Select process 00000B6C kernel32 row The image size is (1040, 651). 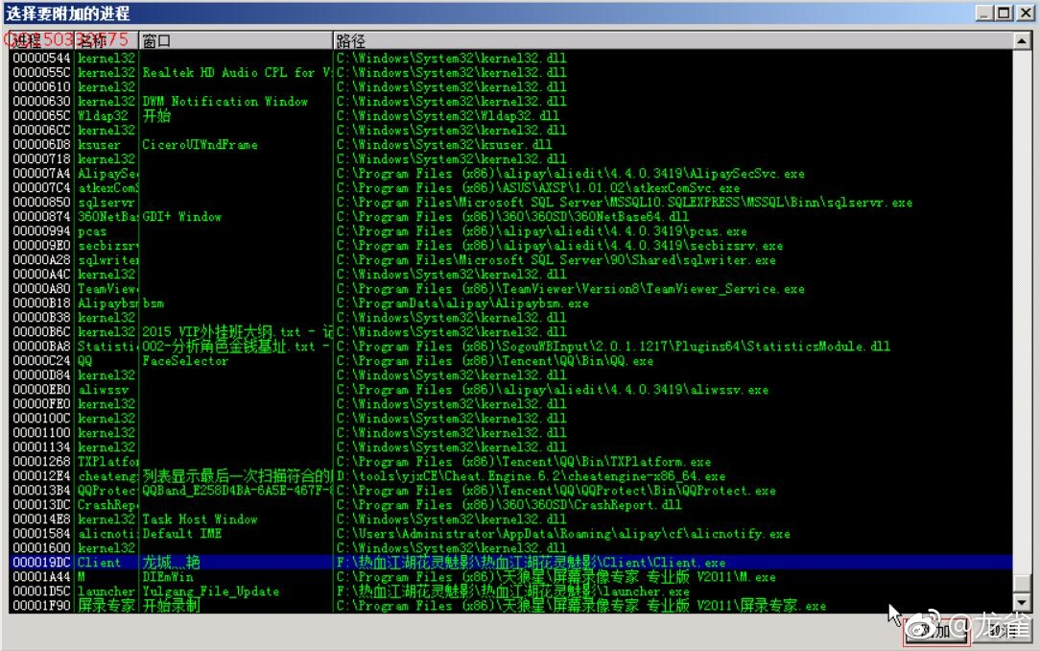coord(511,332)
